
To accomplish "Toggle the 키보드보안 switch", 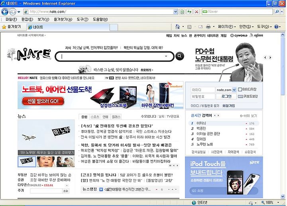I will [x=240, y=96].
